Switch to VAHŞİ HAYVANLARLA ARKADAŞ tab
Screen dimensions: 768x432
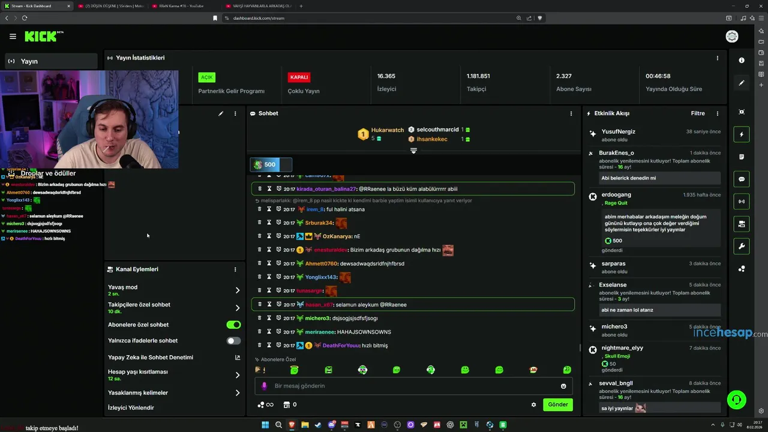pyautogui.click(x=258, y=6)
